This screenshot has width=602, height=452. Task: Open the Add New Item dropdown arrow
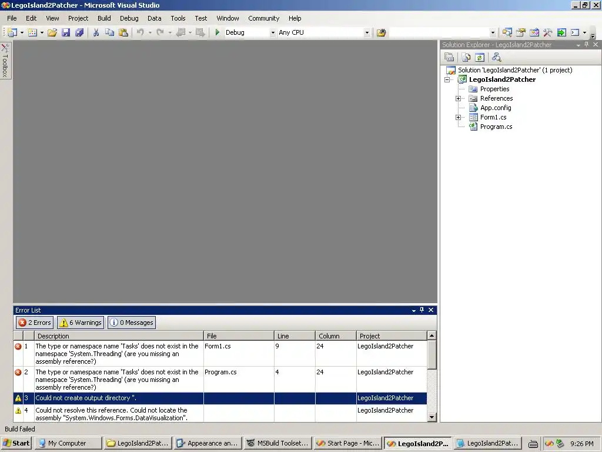[x=42, y=33]
